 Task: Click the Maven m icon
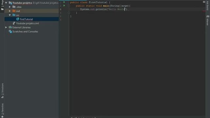(x=208, y=16)
